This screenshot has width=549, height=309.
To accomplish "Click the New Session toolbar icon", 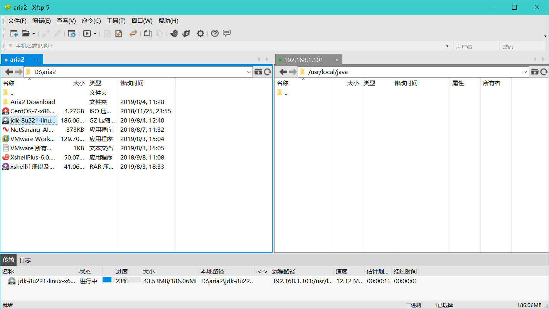I will click(14, 34).
